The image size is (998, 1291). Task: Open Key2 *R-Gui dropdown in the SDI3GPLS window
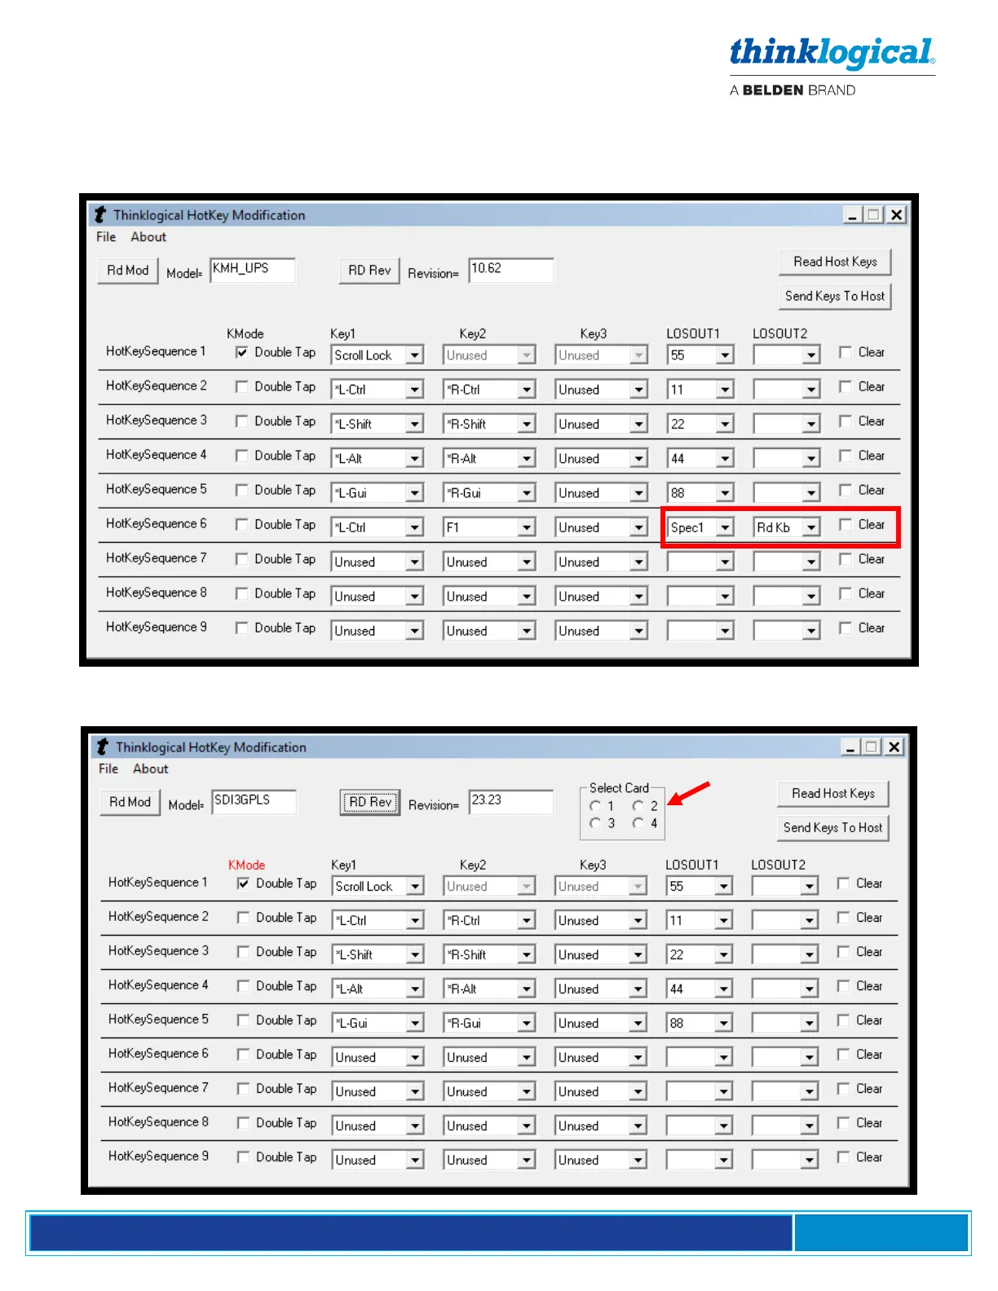(527, 1023)
